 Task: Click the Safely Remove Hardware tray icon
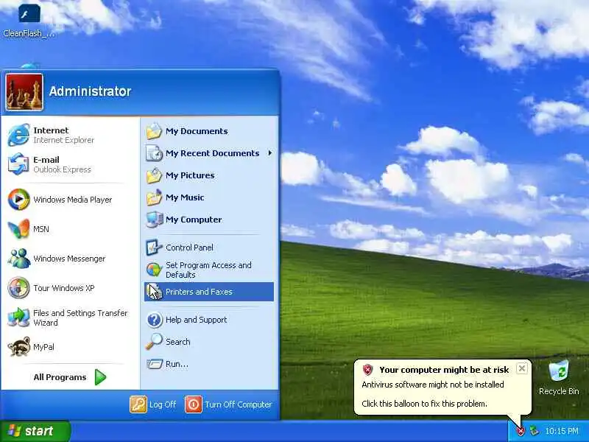pos(533,431)
